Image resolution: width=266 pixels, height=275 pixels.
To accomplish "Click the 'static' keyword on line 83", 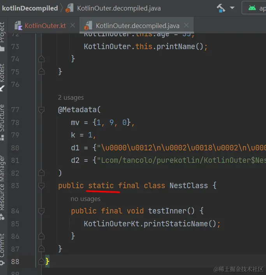I will pos(101,185).
